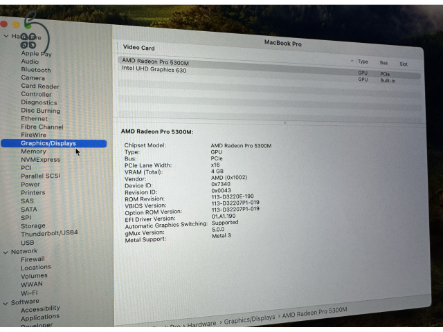Open Firewall under Network

coord(33,259)
